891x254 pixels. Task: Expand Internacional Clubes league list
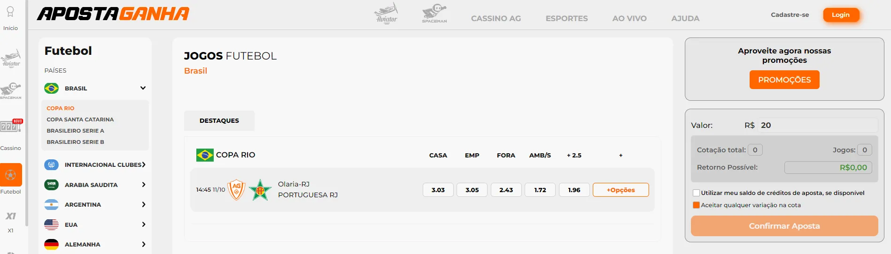(144, 164)
